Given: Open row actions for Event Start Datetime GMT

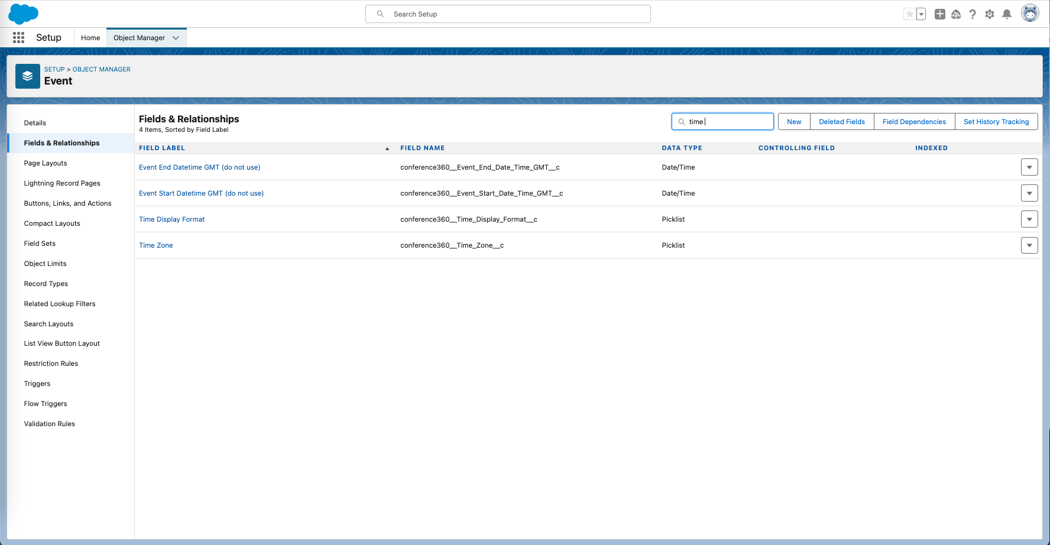Looking at the screenshot, I should 1029,193.
